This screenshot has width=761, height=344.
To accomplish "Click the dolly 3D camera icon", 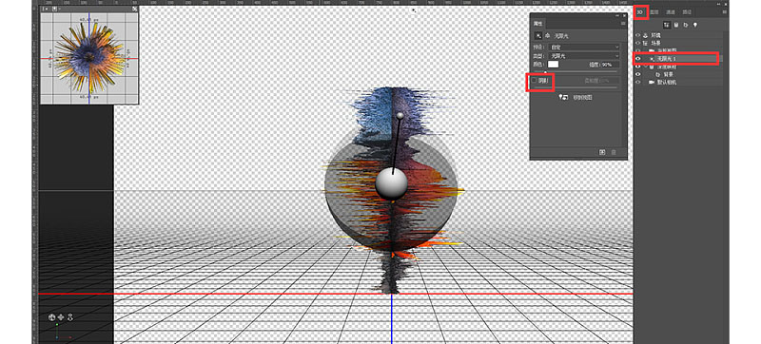I will coord(69,316).
